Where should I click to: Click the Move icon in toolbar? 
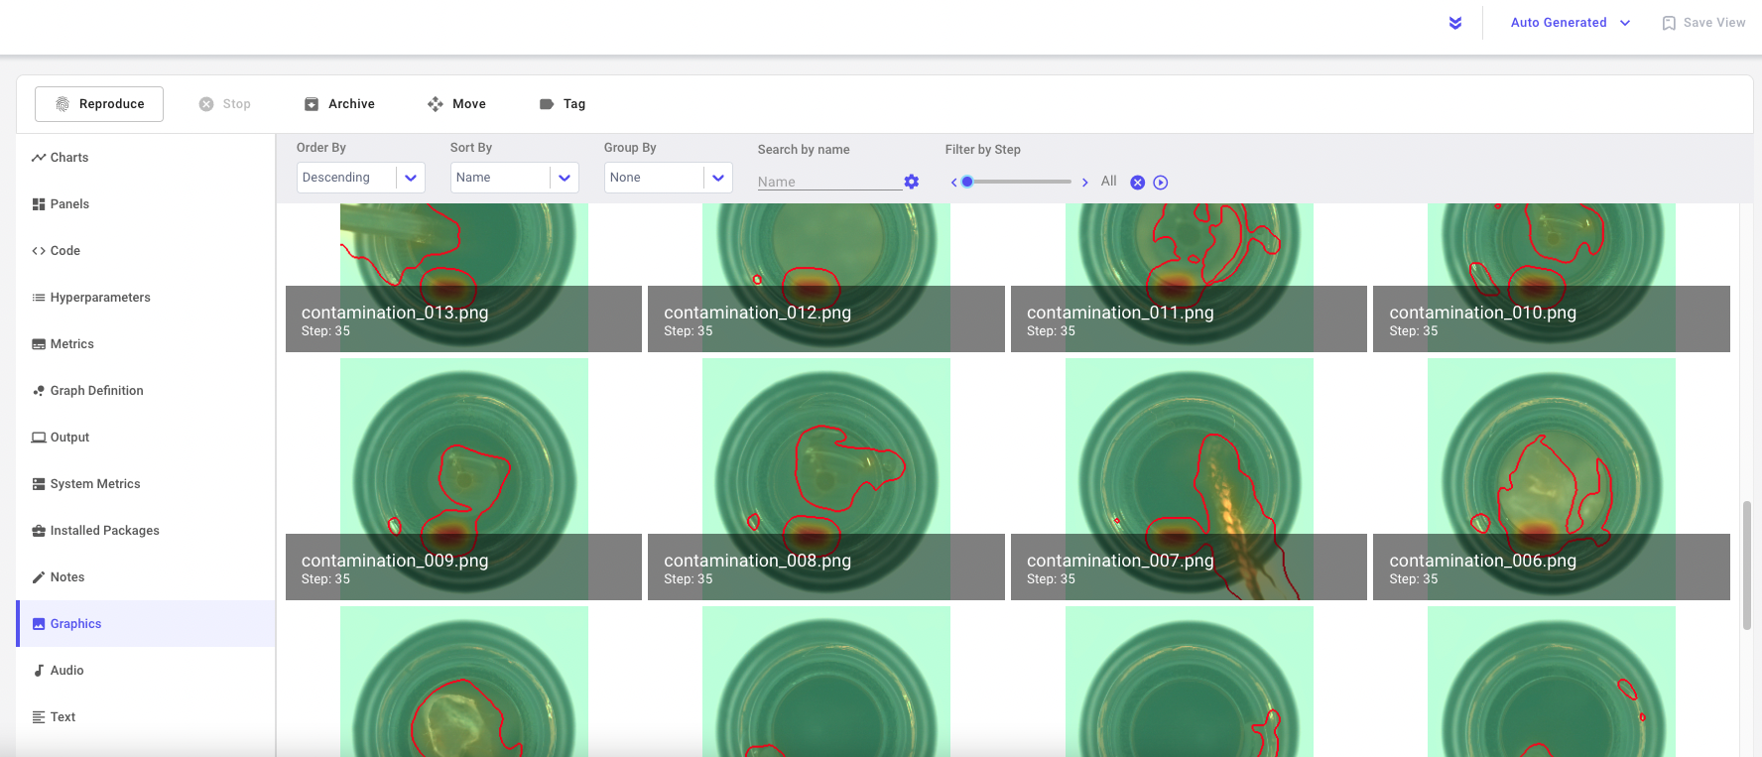[x=436, y=104]
